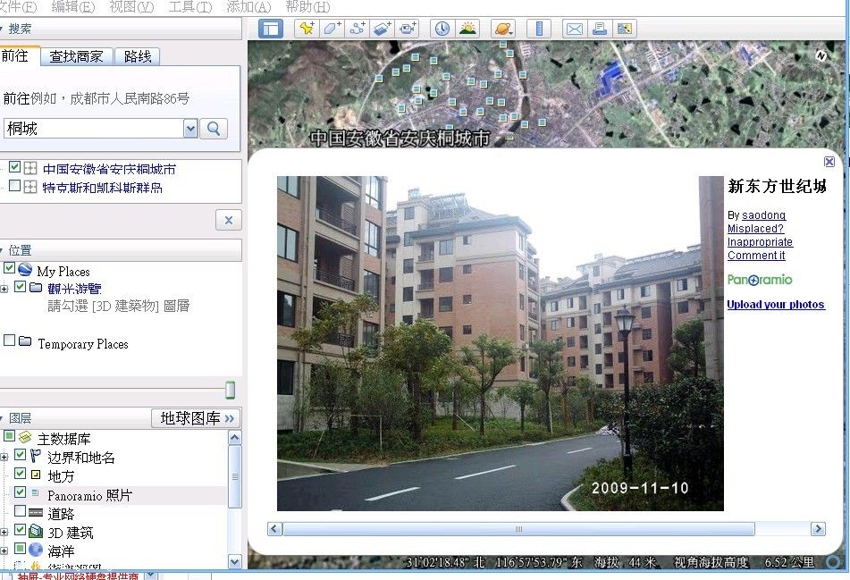Click the record a tour camera icon
This screenshot has height=580, width=850.
pyautogui.click(x=408, y=29)
